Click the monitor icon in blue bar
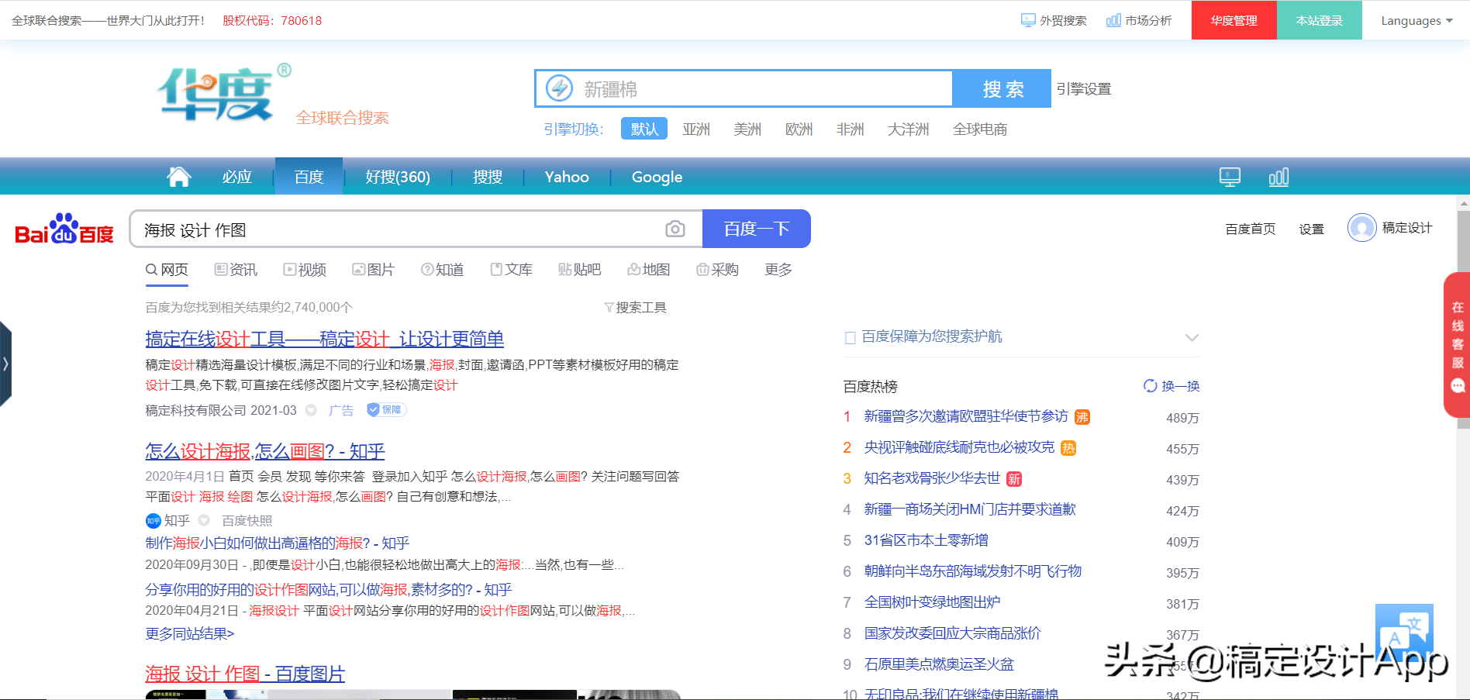The width and height of the screenshot is (1470, 700). coord(1230,177)
